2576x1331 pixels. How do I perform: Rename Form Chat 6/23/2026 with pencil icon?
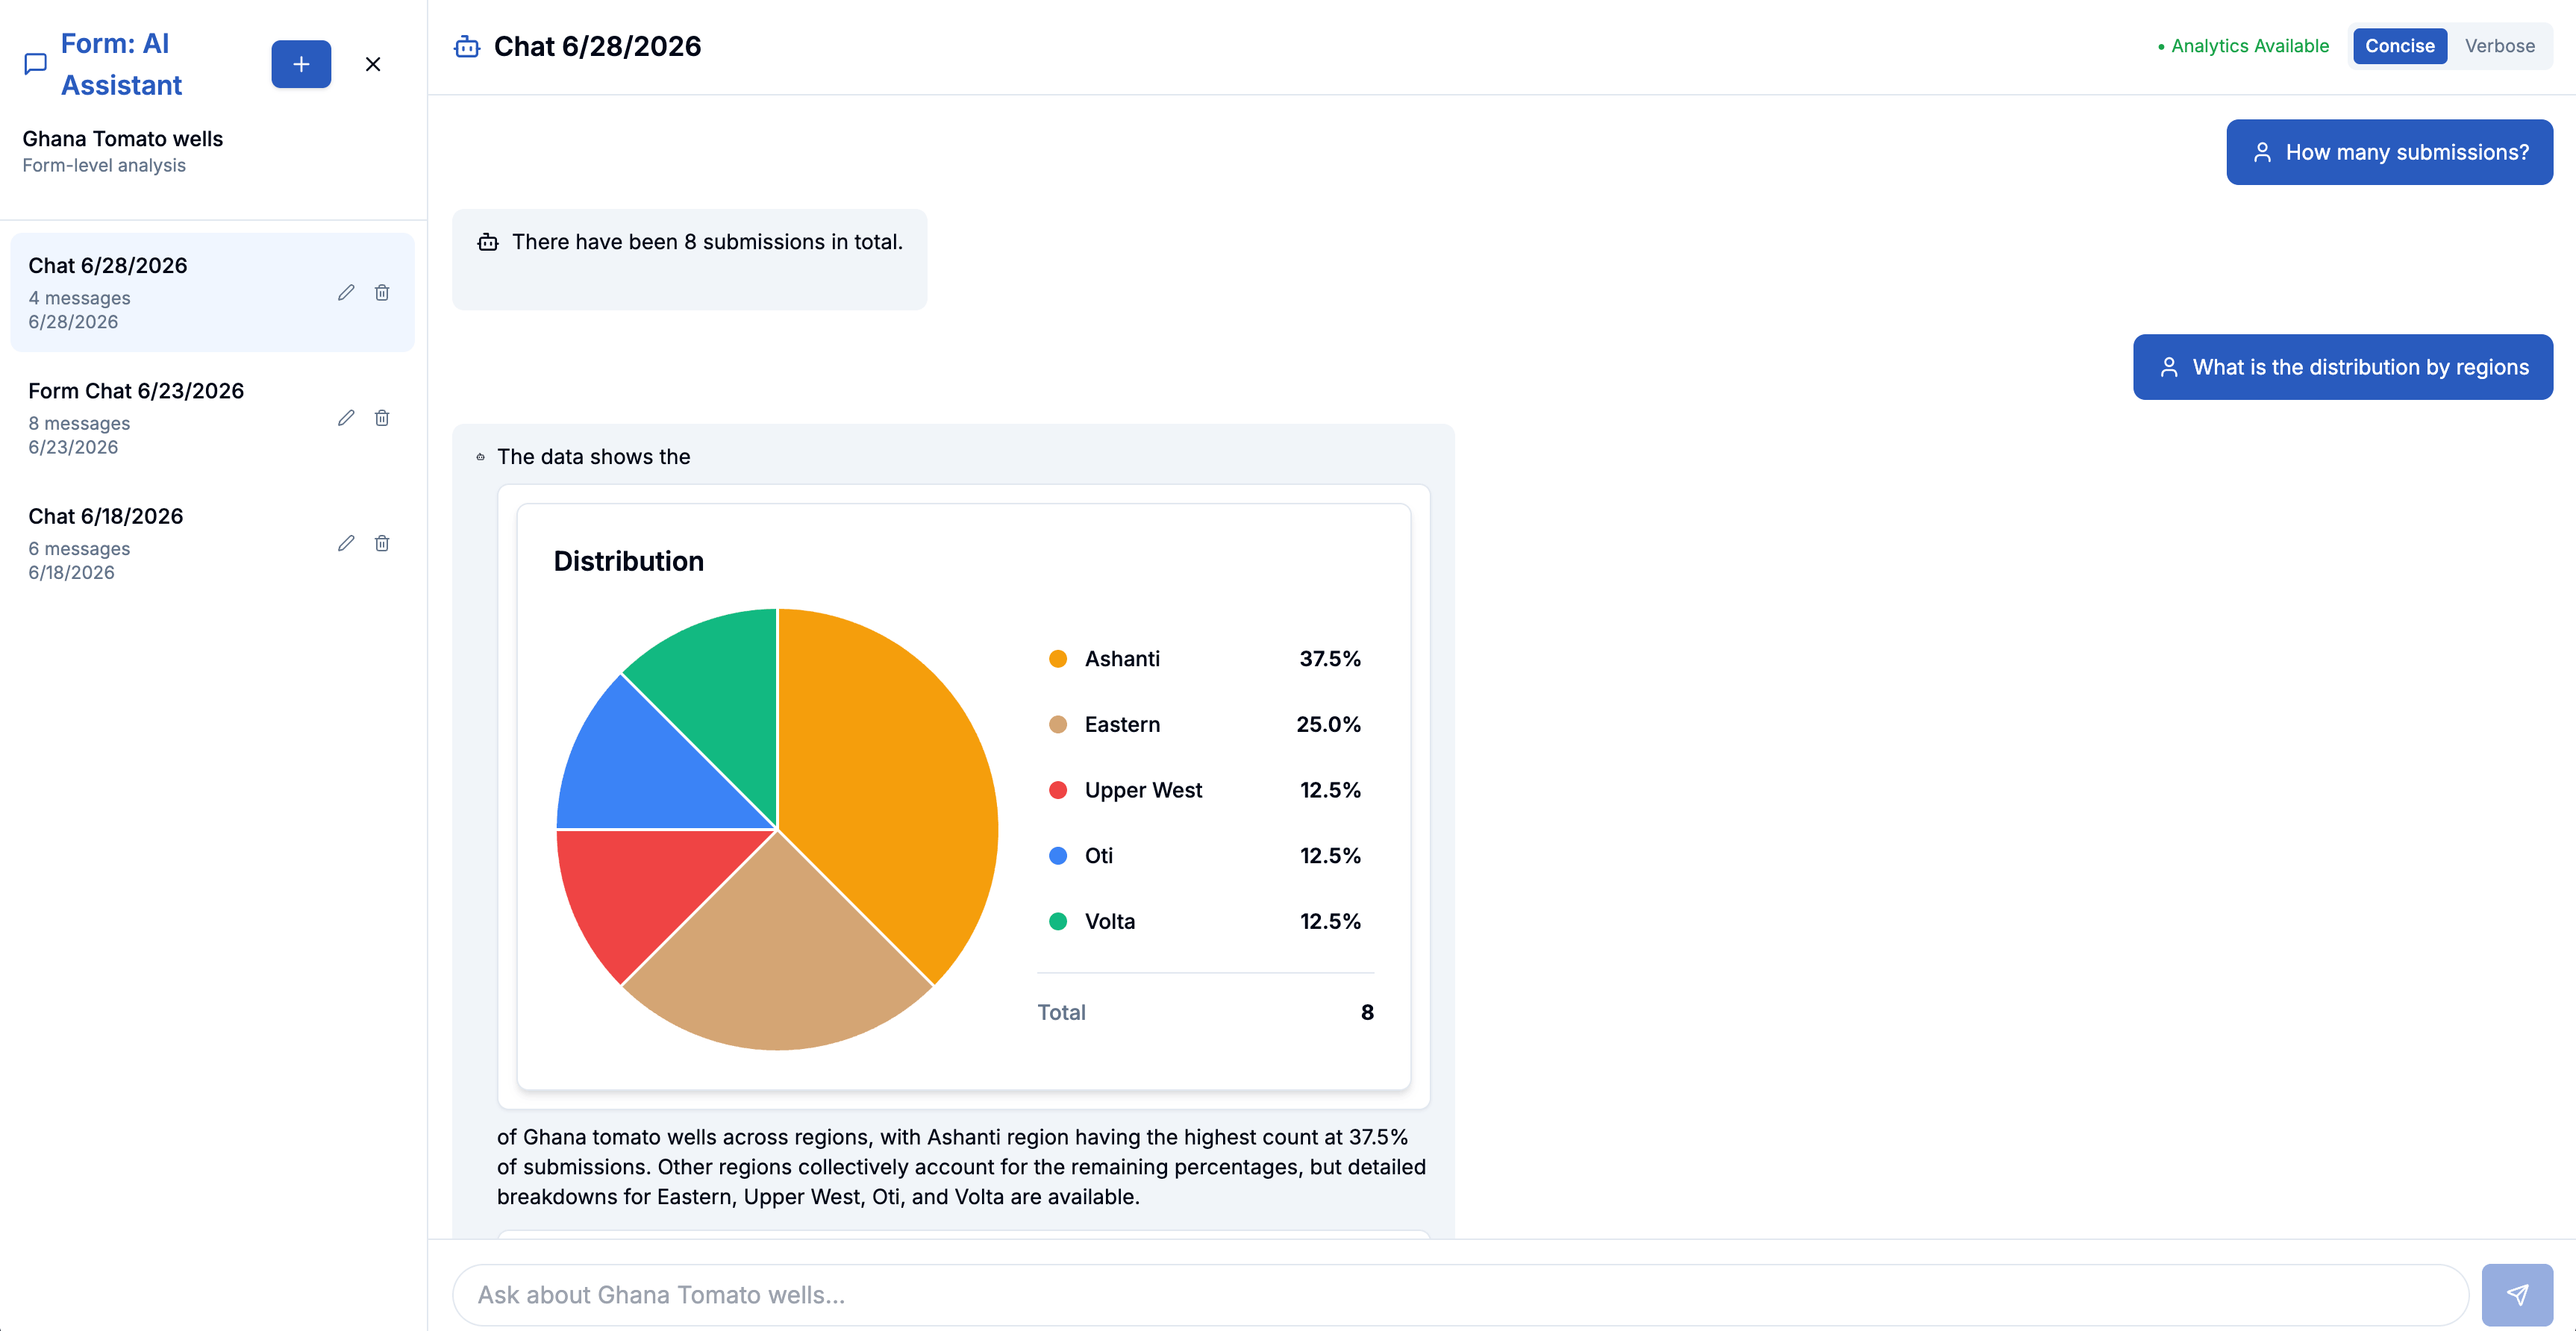tap(346, 418)
